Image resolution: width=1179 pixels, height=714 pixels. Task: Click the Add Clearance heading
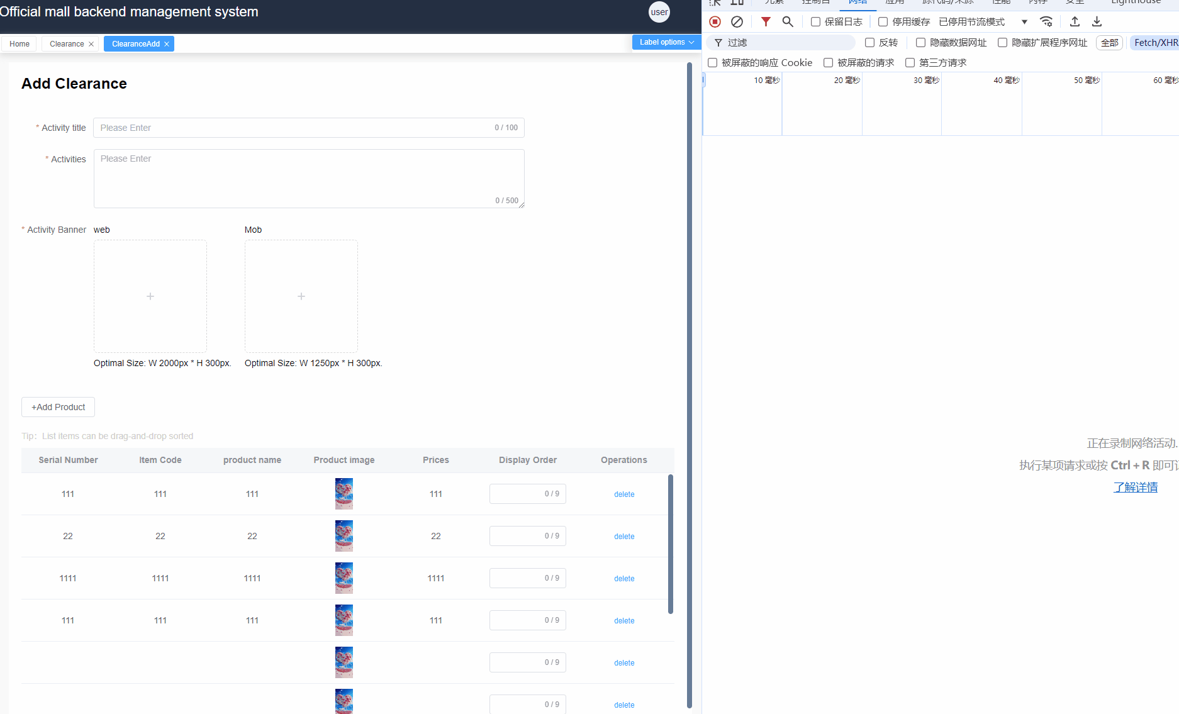(74, 84)
